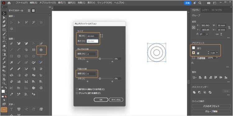Click the Unite pathfinder icon
The image size is (233, 116).
pos(194,92)
